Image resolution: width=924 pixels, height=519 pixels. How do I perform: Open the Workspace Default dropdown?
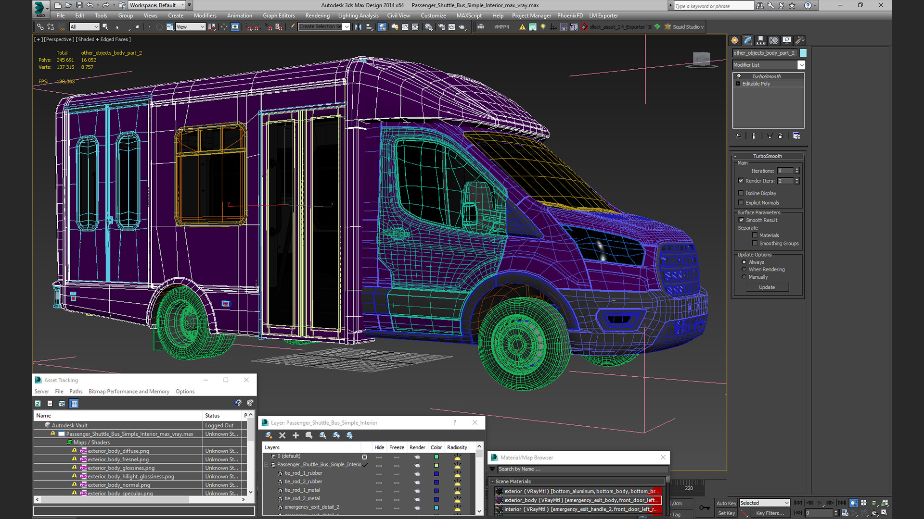click(183, 5)
